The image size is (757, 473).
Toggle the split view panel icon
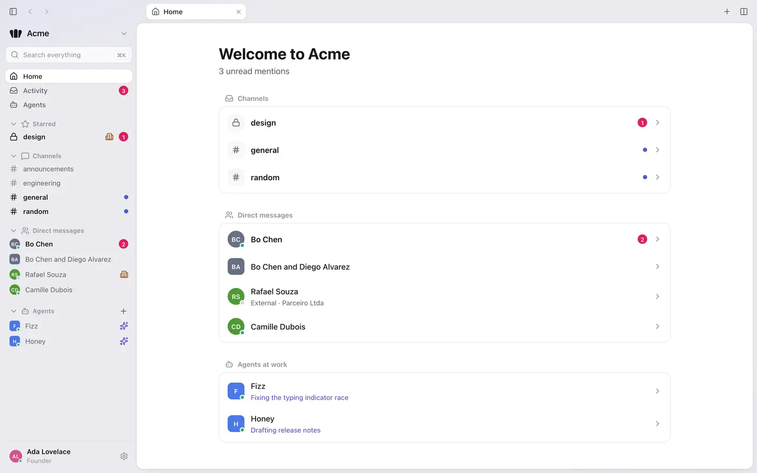coord(744,12)
